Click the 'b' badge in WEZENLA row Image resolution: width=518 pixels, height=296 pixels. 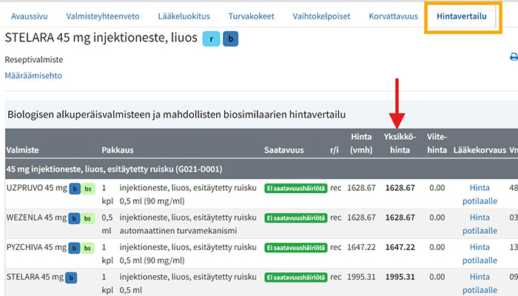point(74,218)
